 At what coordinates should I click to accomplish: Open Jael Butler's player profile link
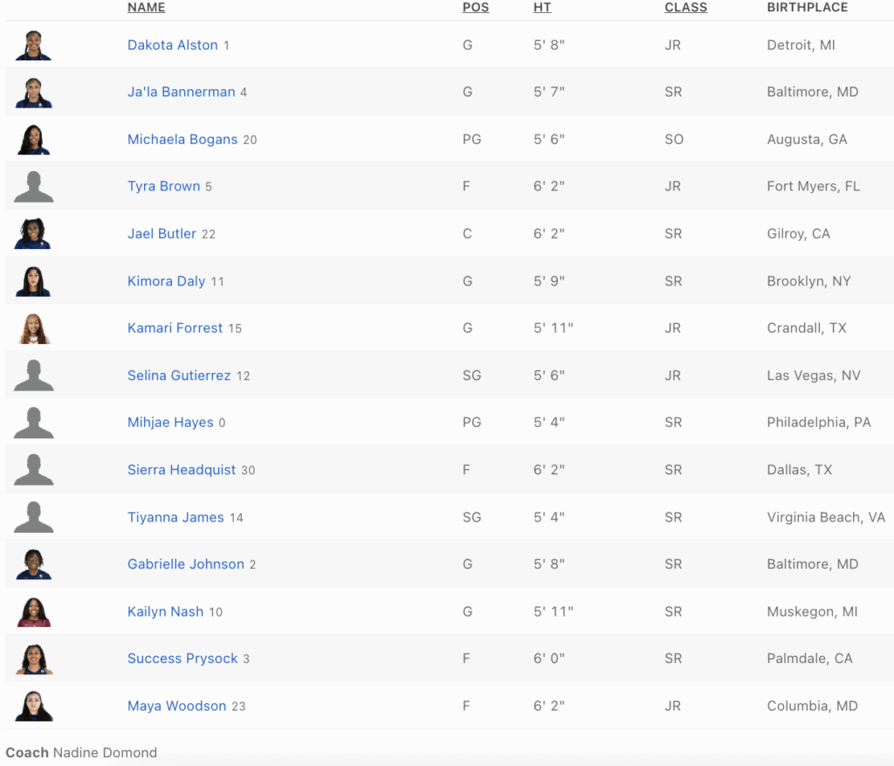pos(162,234)
